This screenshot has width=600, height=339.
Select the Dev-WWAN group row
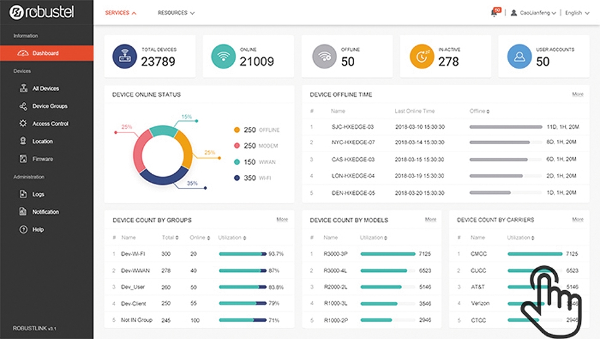pos(200,271)
